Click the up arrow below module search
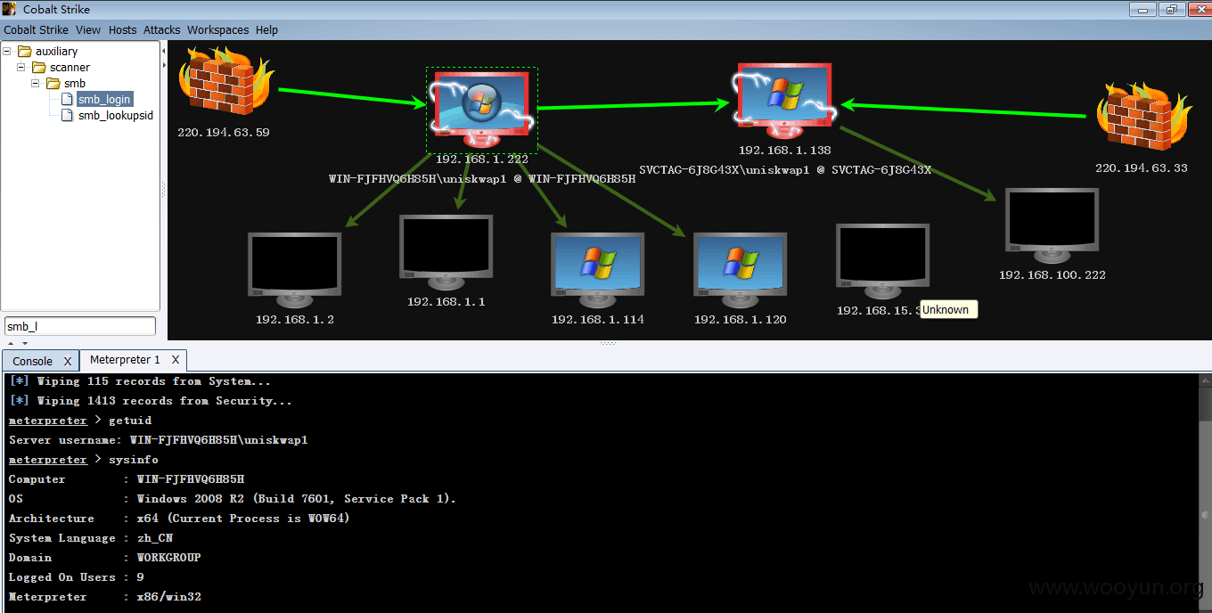The width and height of the screenshot is (1212, 613). (x=11, y=343)
